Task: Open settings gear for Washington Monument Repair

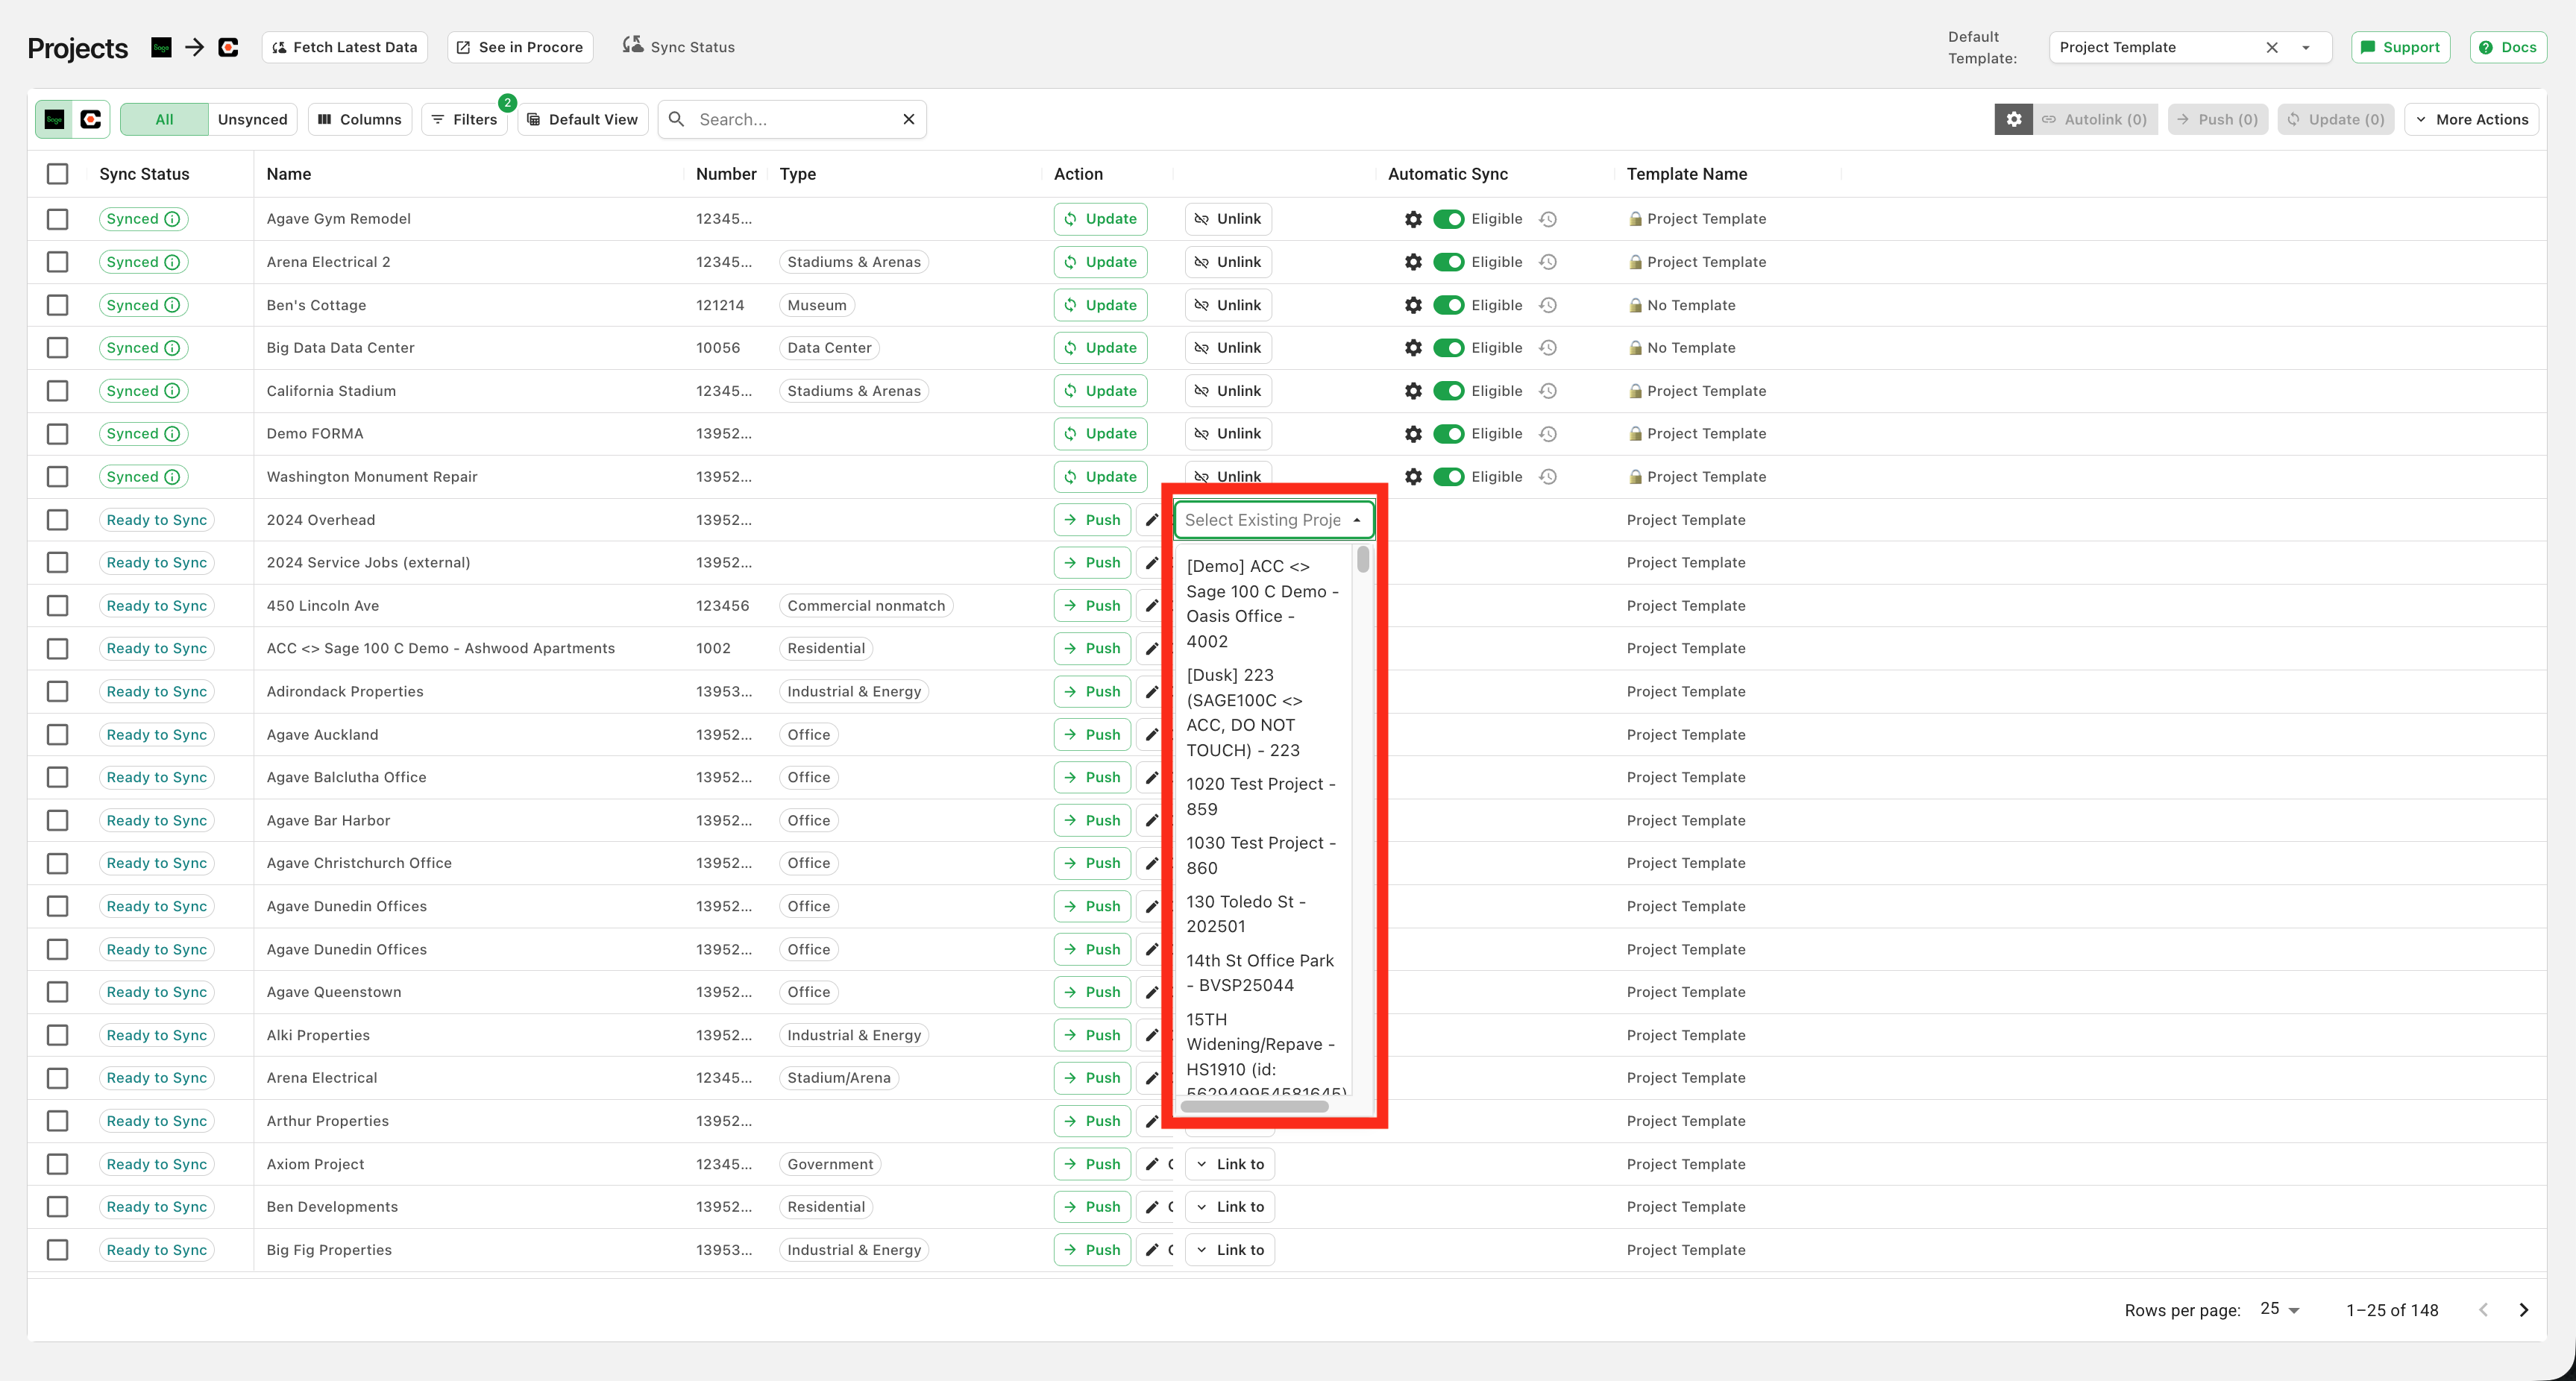Action: (x=1412, y=477)
